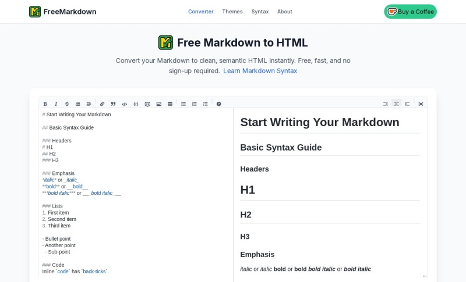The height and width of the screenshot is (282, 466).
Task: Click the '## Basic Syntax Guide' editor line
Action: click(x=68, y=127)
